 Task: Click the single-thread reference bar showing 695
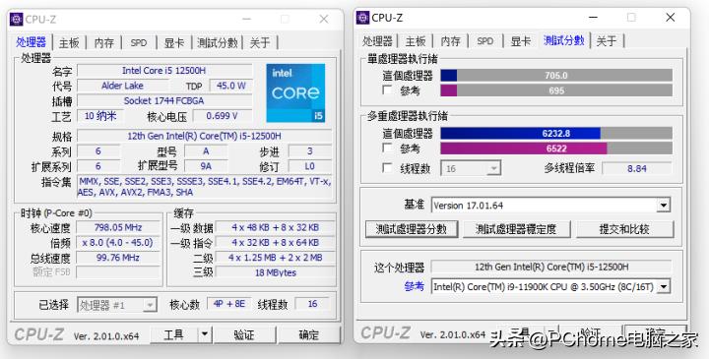coord(556,90)
